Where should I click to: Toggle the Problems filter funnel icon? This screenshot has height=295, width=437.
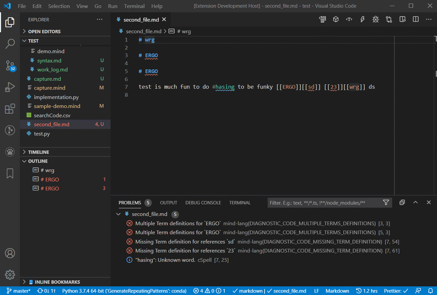[386, 203]
